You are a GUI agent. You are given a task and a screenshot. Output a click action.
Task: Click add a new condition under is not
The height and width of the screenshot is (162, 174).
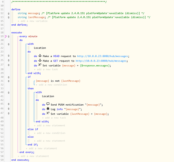pyautogui.click(x=51, y=85)
